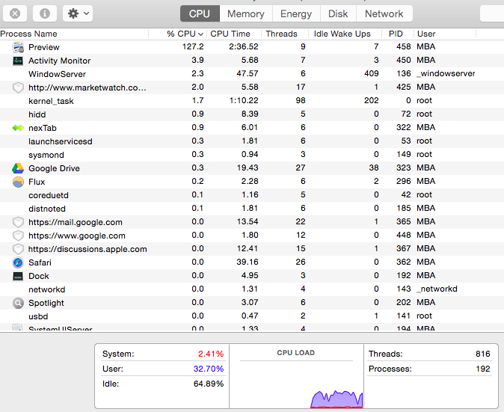Click the Inspect process info button
Screen dimensions: 504x412
45,13
